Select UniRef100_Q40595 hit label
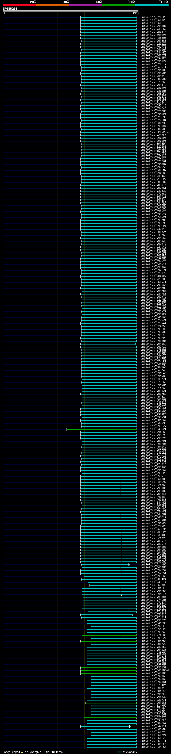 click(x=153, y=623)
